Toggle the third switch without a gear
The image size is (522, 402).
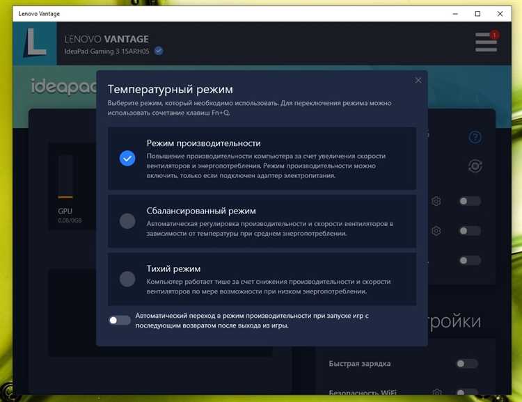click(470, 260)
